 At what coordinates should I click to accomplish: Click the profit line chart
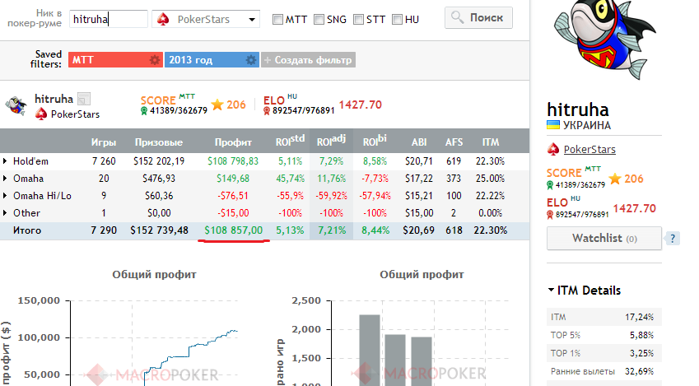tap(154, 343)
